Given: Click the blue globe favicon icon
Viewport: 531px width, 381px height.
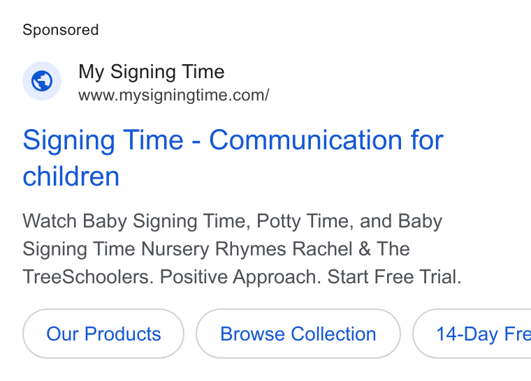Looking at the screenshot, I should (42, 81).
